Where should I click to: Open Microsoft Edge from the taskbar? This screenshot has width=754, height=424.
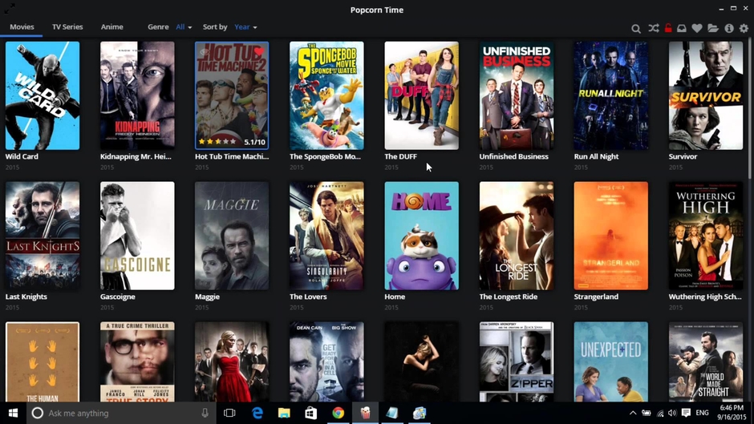257,413
